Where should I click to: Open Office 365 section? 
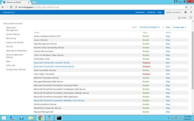click(x=10, y=65)
